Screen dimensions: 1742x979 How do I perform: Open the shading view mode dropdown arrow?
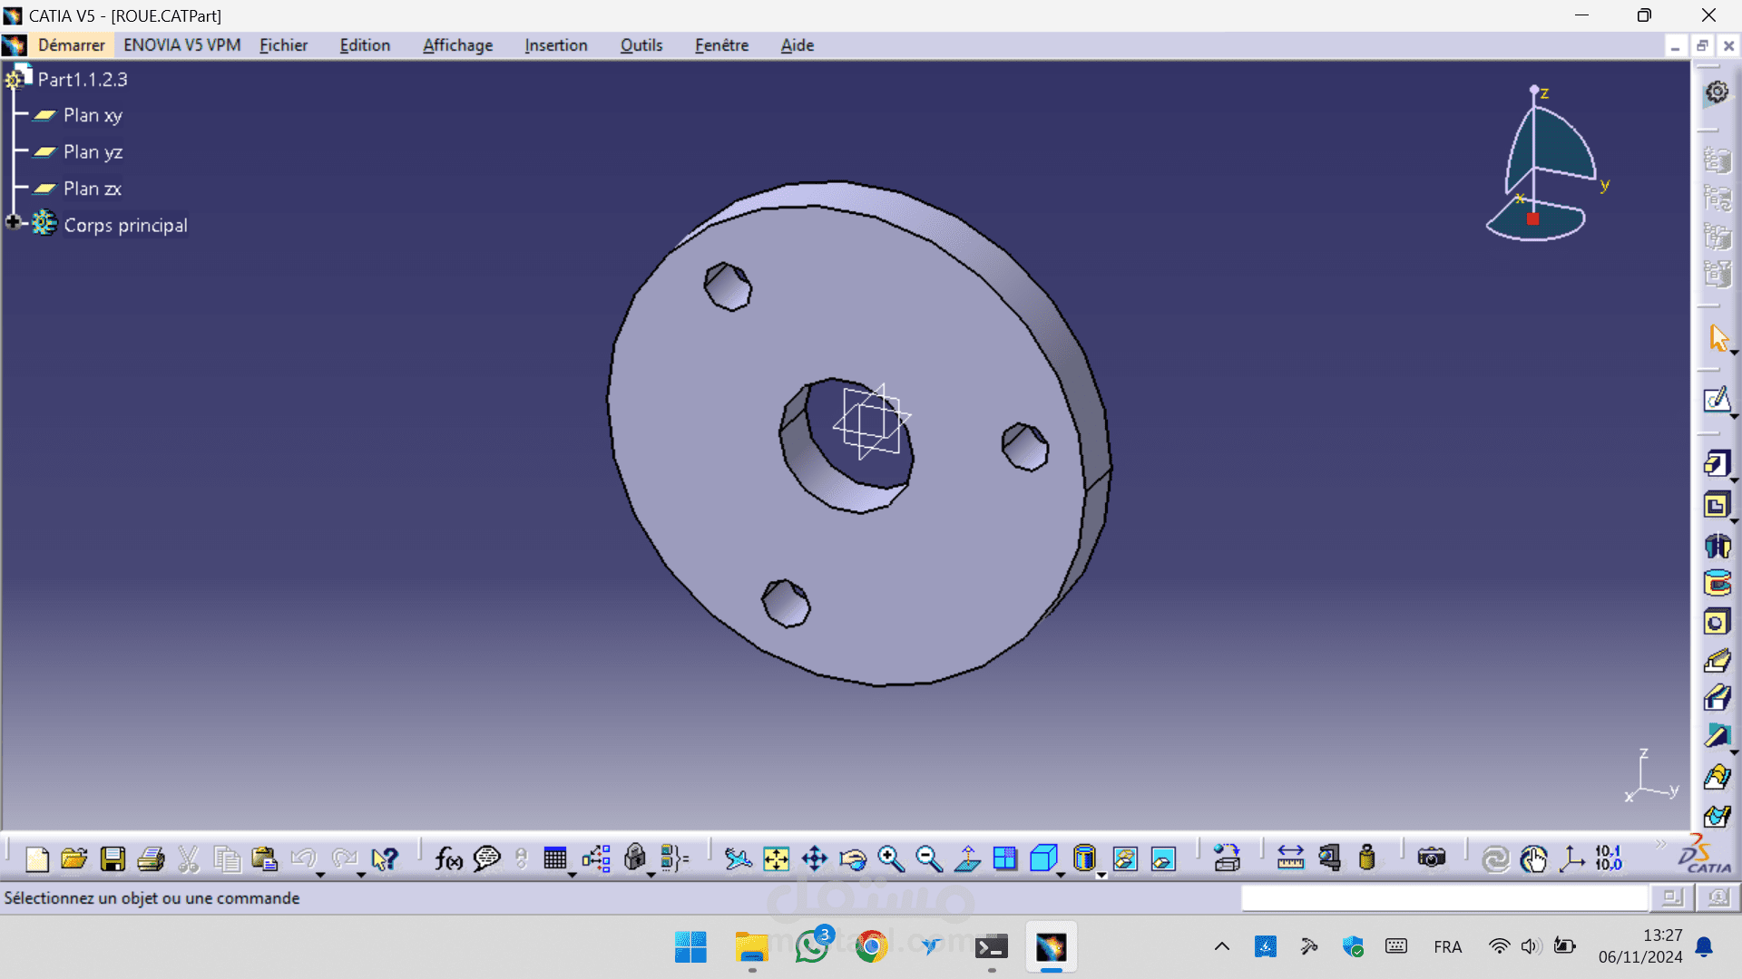point(1101,876)
